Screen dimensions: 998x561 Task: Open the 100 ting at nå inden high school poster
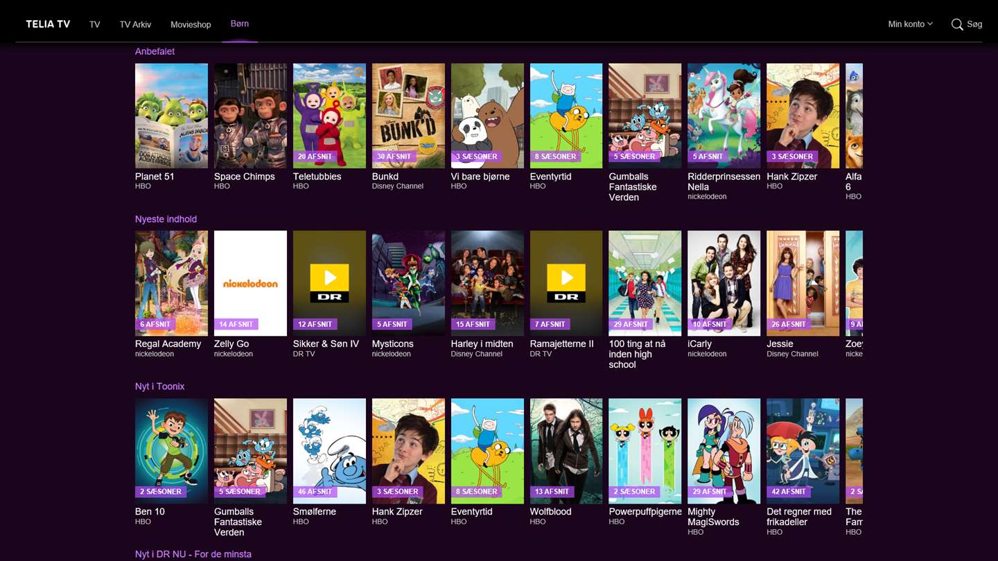click(645, 283)
